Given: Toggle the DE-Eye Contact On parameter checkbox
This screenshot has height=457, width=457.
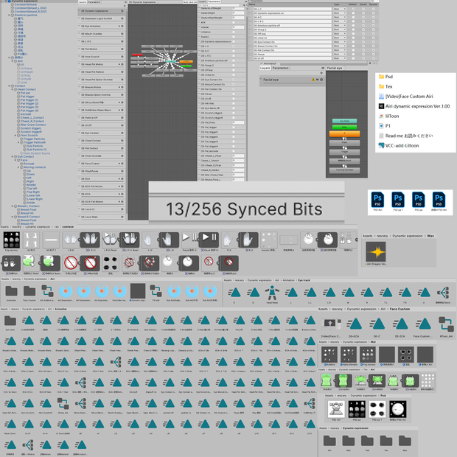Looking at the screenshot, I should point(234,80).
